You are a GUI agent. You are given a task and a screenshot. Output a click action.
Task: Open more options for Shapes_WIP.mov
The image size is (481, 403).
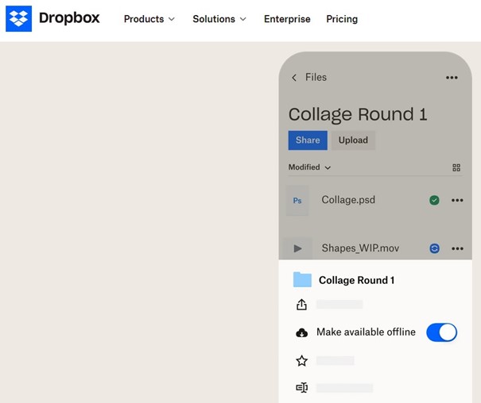click(x=457, y=248)
